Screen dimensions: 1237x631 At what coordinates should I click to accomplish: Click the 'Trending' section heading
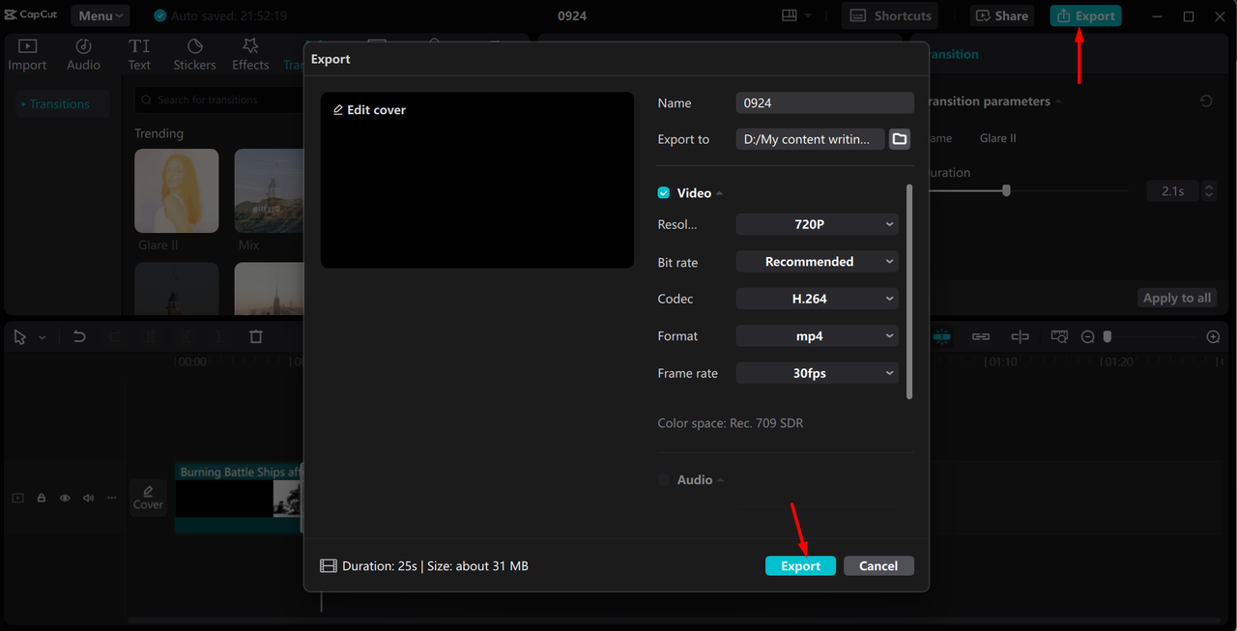coord(158,133)
